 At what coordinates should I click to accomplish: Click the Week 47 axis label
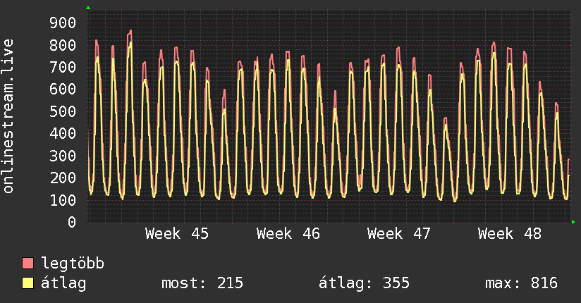398,234
